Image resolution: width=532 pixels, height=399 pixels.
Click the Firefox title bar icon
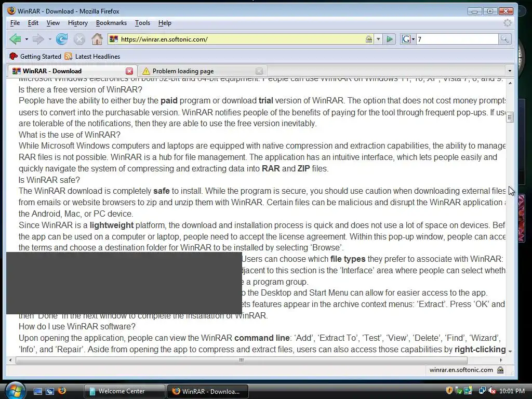click(x=11, y=10)
